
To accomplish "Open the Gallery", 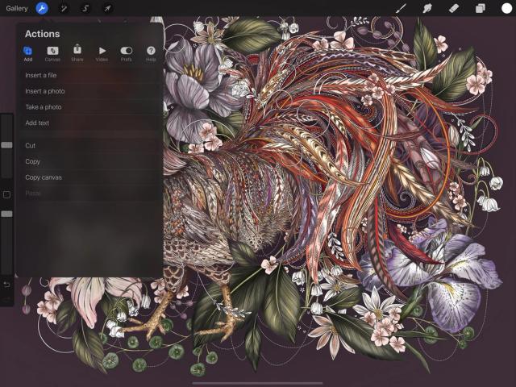I will [x=16, y=8].
